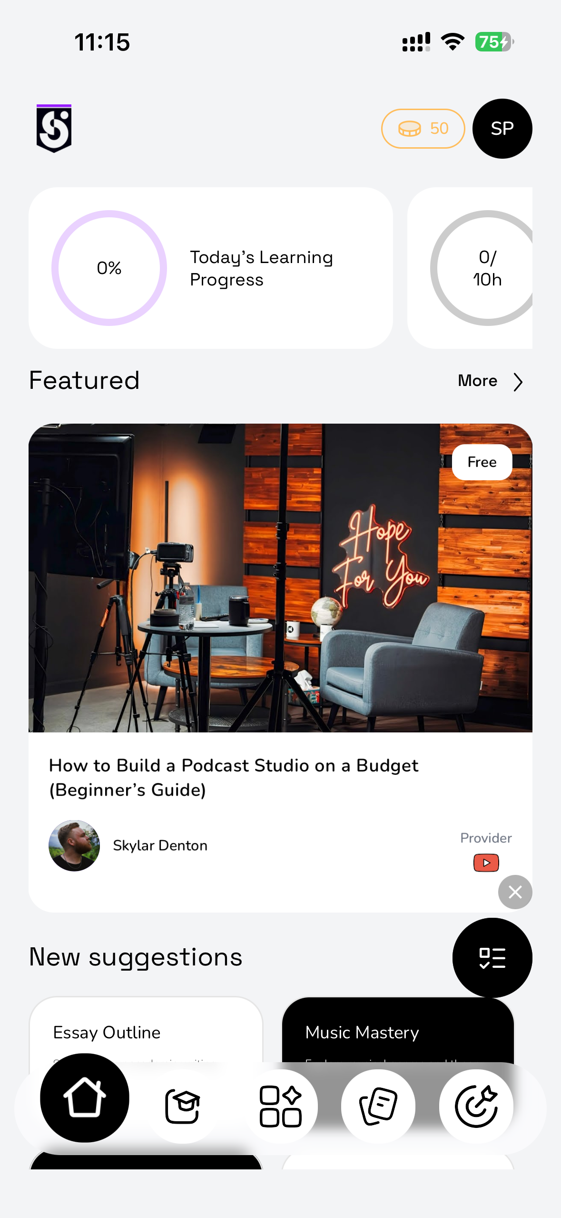This screenshot has height=1218, width=561.
Task: Open More featured courses
Action: click(x=477, y=381)
